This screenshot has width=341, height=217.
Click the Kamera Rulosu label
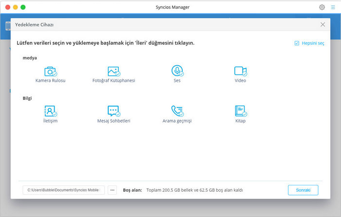click(x=51, y=80)
